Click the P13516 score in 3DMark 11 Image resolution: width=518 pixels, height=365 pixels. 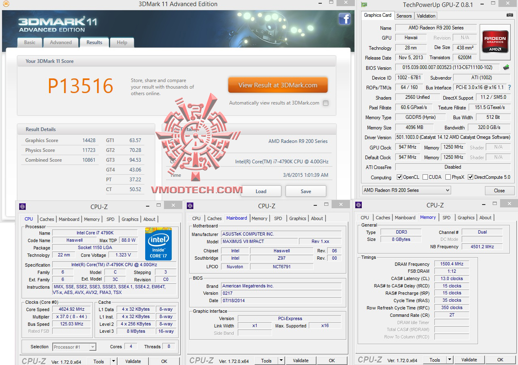point(80,86)
